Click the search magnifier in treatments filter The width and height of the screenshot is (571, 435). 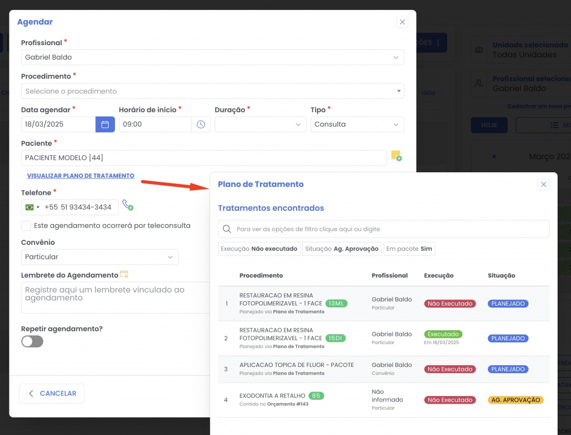[227, 229]
